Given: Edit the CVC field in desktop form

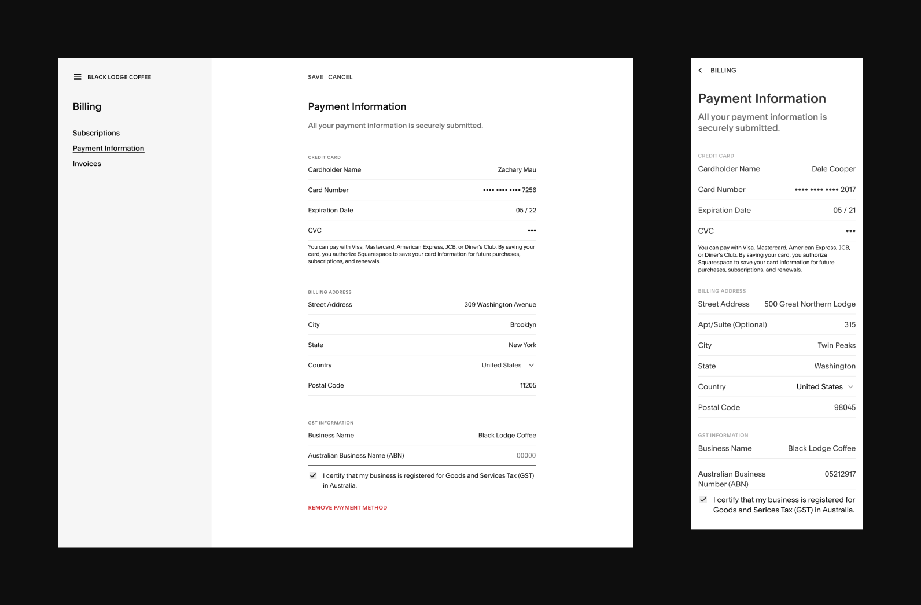Looking at the screenshot, I should pyautogui.click(x=422, y=230).
